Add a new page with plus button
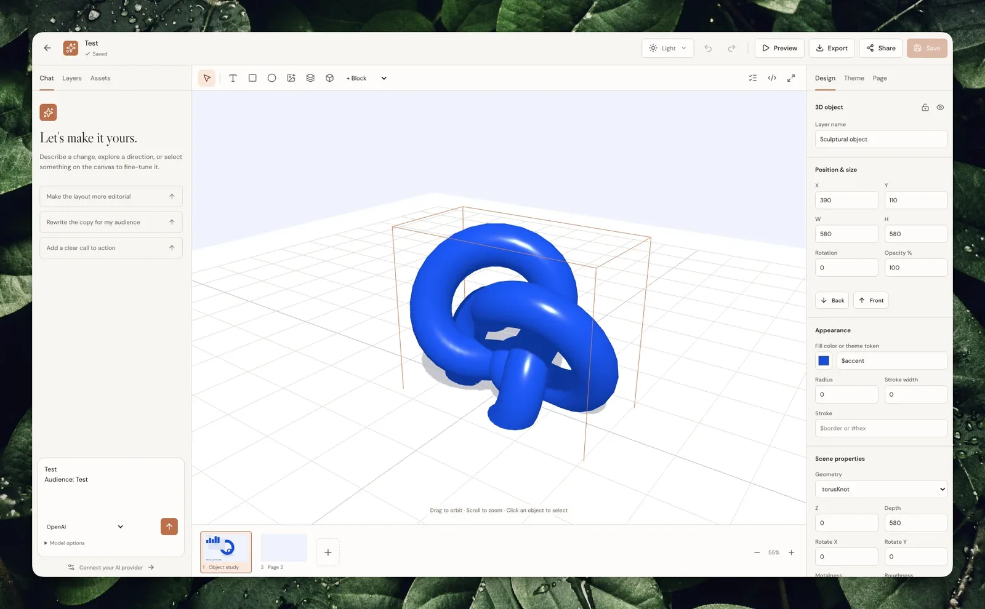 coord(328,552)
